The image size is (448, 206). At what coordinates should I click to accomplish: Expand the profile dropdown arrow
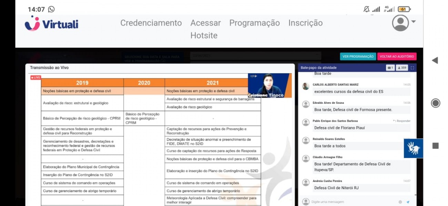[x=414, y=22]
